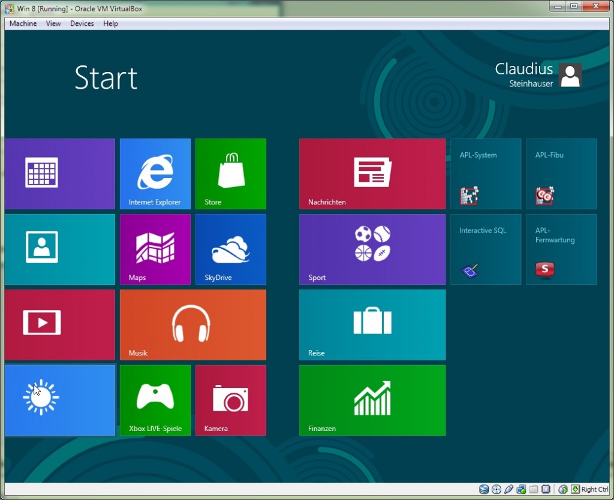614x500 pixels.
Task: Open the Store tile
Action: coord(231,173)
